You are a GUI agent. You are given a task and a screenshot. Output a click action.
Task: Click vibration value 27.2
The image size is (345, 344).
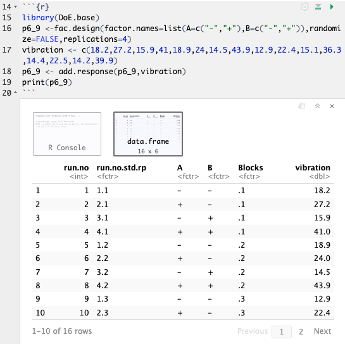pos(322,205)
